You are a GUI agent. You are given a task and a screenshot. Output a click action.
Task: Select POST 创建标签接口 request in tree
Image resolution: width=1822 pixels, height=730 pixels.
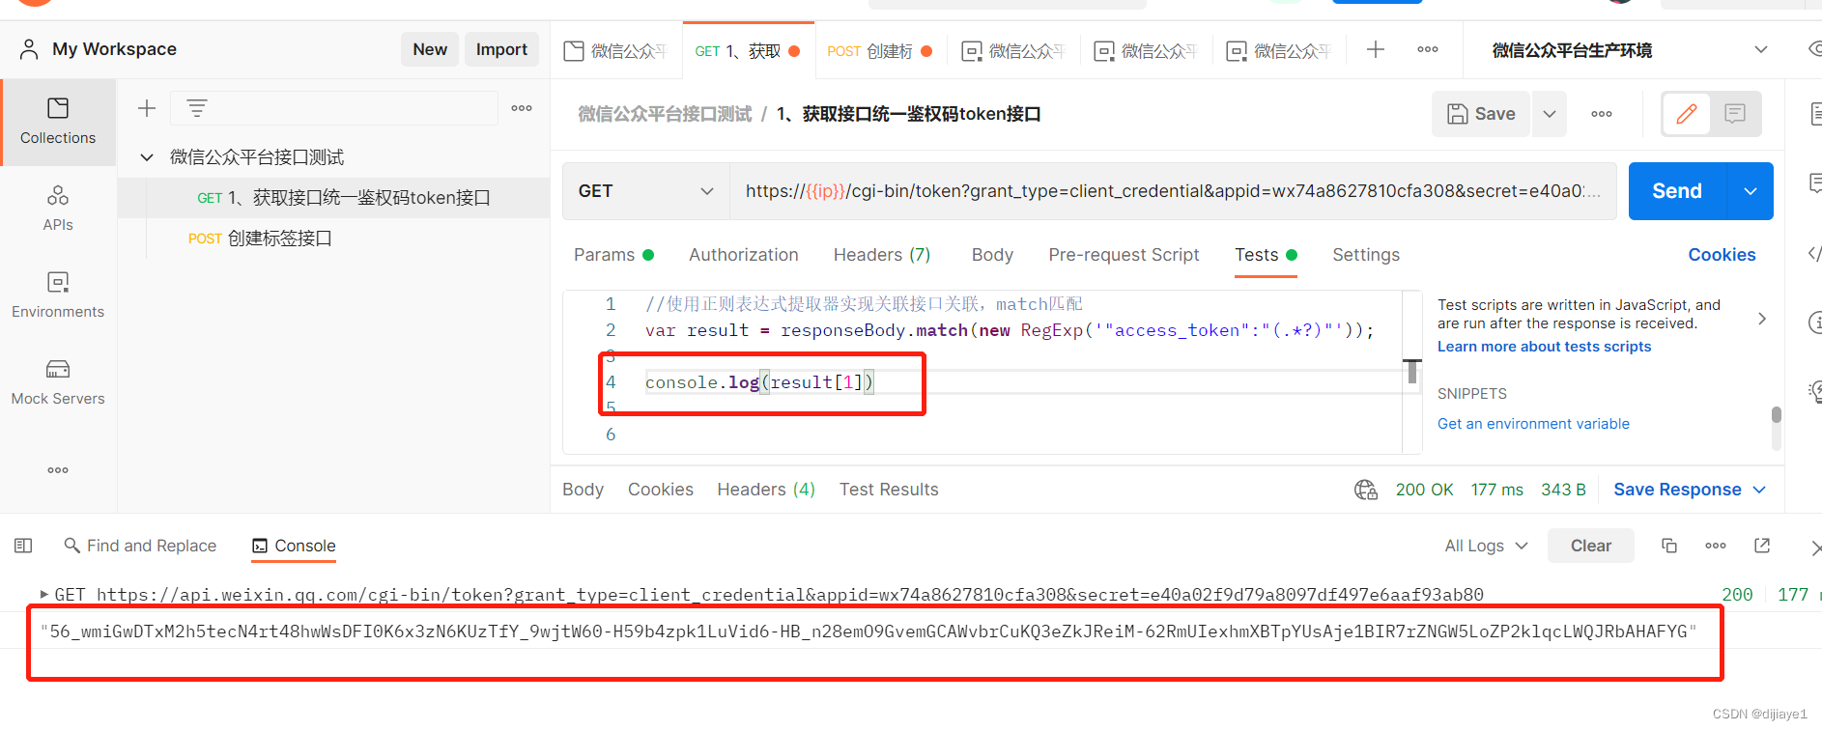(334, 239)
